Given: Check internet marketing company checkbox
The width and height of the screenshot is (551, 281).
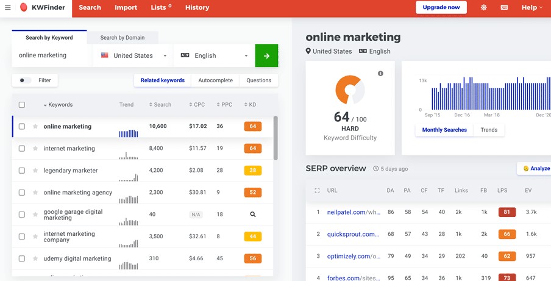Looking at the screenshot, I should [22, 237].
